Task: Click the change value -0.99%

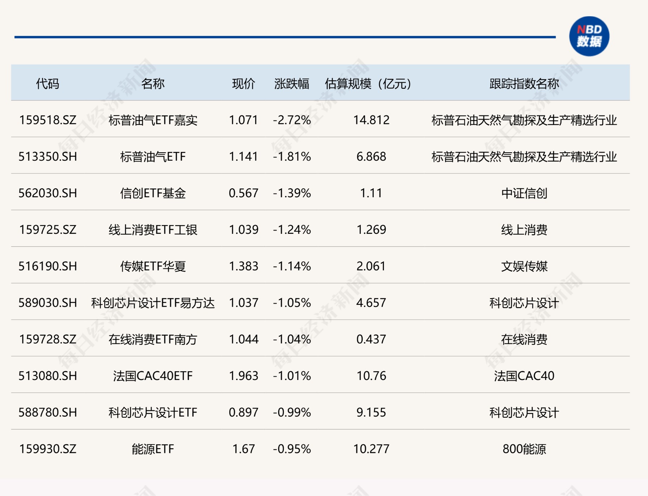Action: coord(292,413)
